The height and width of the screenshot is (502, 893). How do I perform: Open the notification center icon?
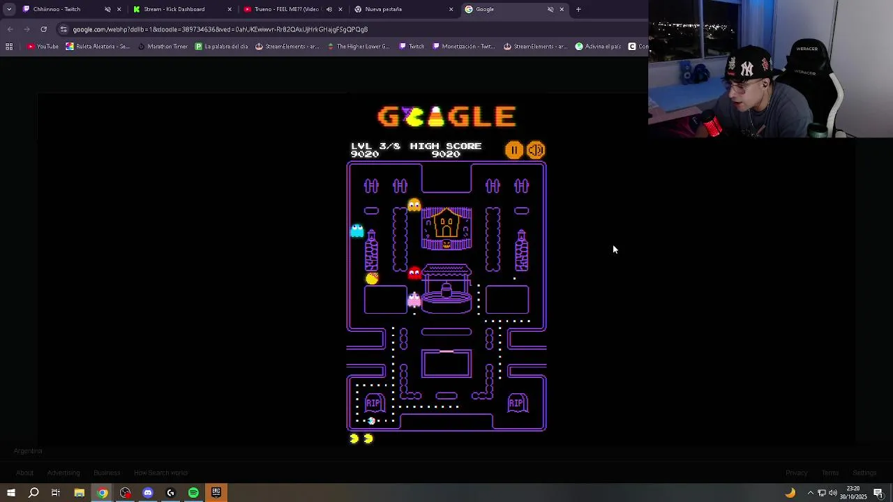point(878,493)
